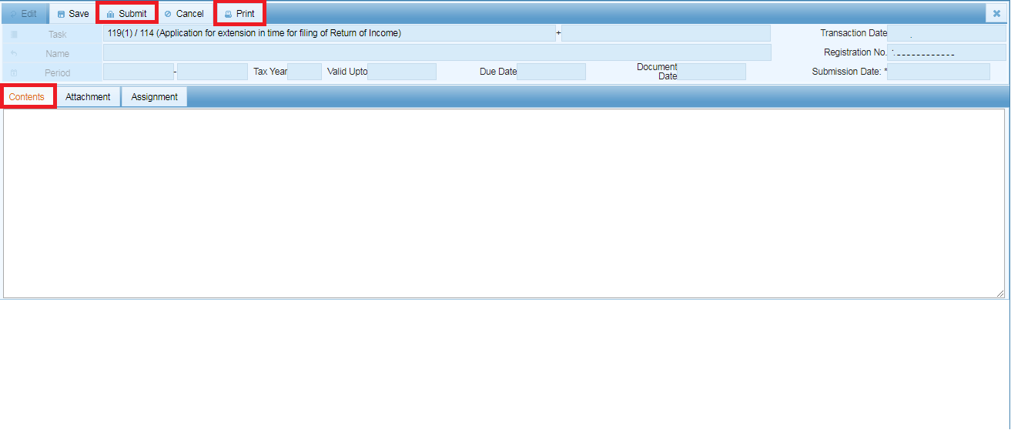The image size is (1011, 430).
Task: Focus the Tax Year field
Action: pos(304,72)
